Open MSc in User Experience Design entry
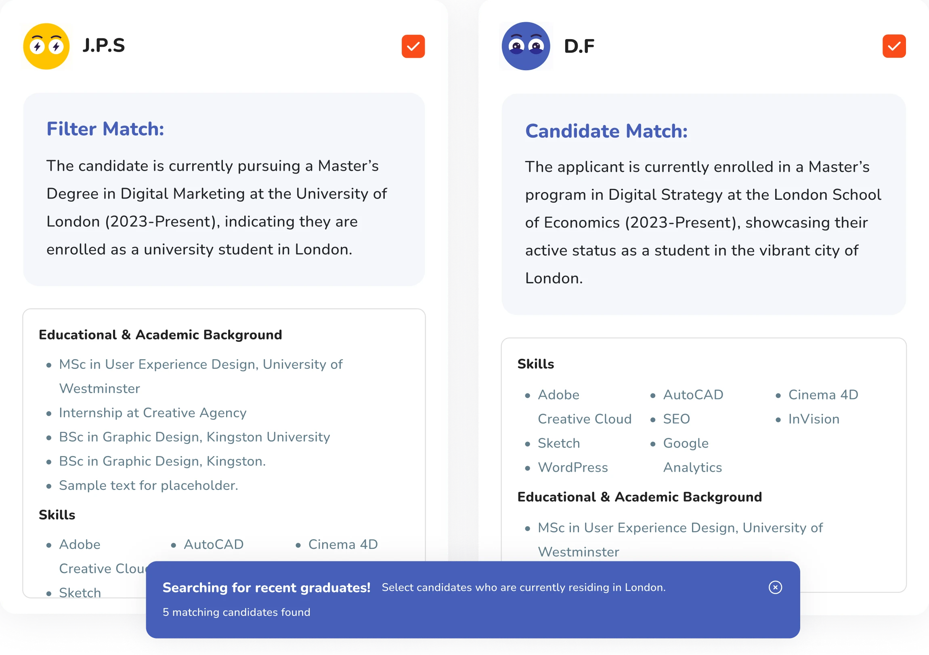 pyautogui.click(x=200, y=364)
